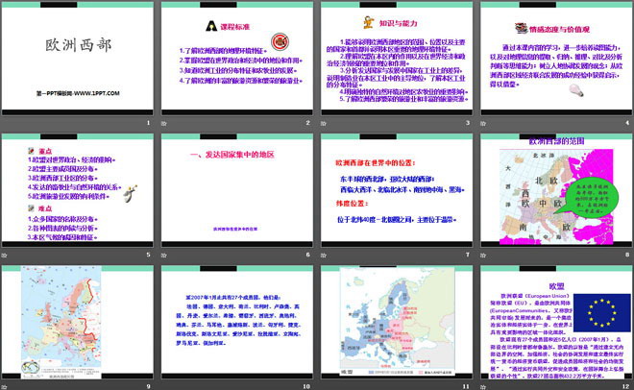Play animation star icon under slide 9
634x390 pixels.
tap(5, 387)
